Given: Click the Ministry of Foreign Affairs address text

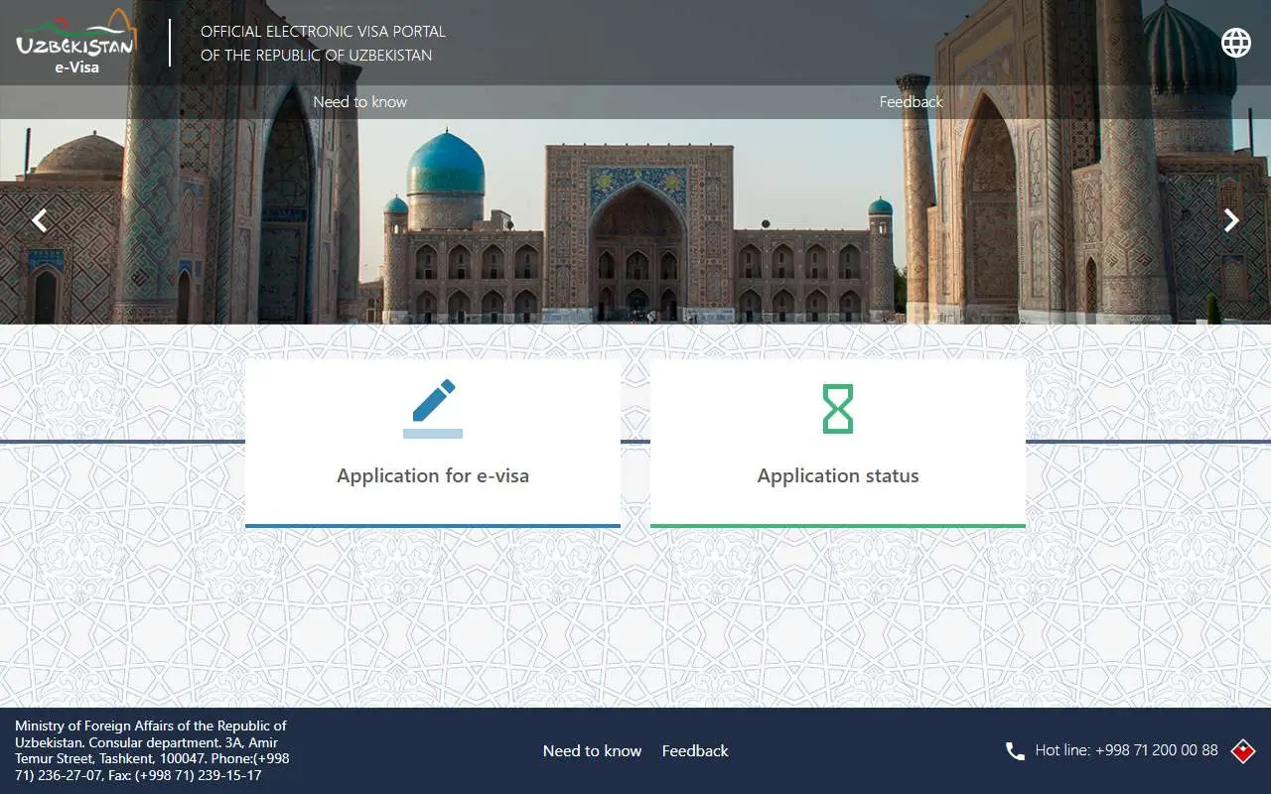Looking at the screenshot, I should point(153,750).
